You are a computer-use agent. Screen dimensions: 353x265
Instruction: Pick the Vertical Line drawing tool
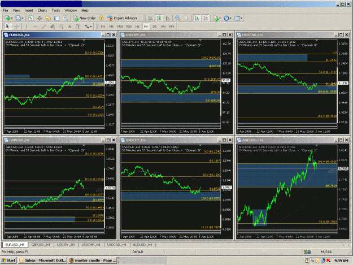tap(27, 27)
